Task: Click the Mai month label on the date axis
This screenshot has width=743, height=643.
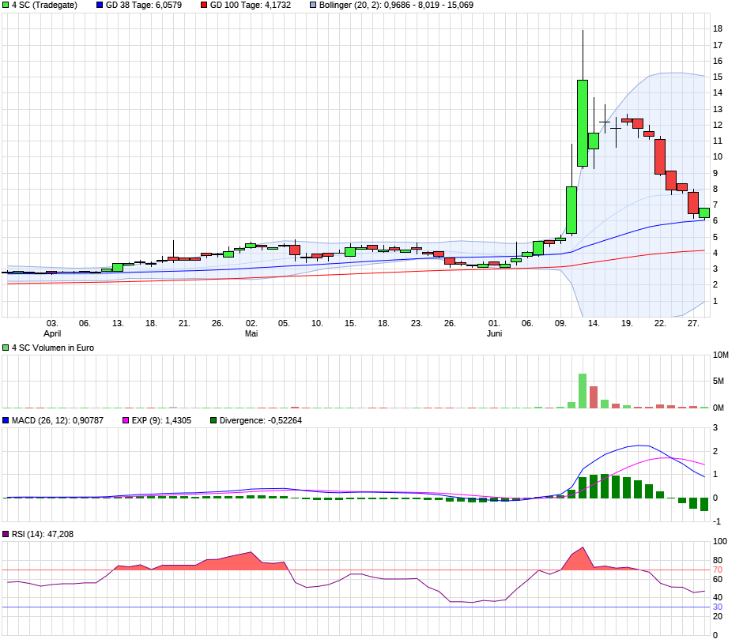Action: tap(251, 334)
